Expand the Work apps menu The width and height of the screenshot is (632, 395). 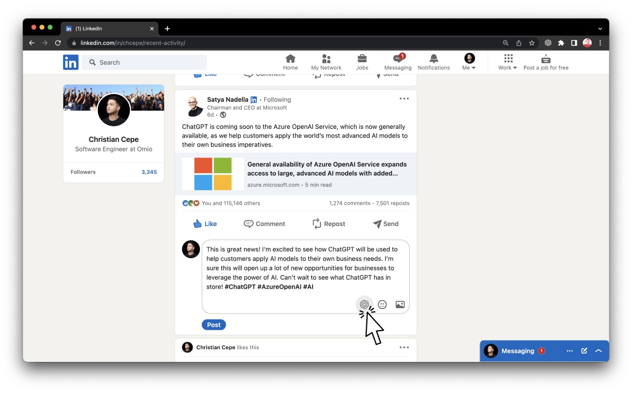pos(508,62)
